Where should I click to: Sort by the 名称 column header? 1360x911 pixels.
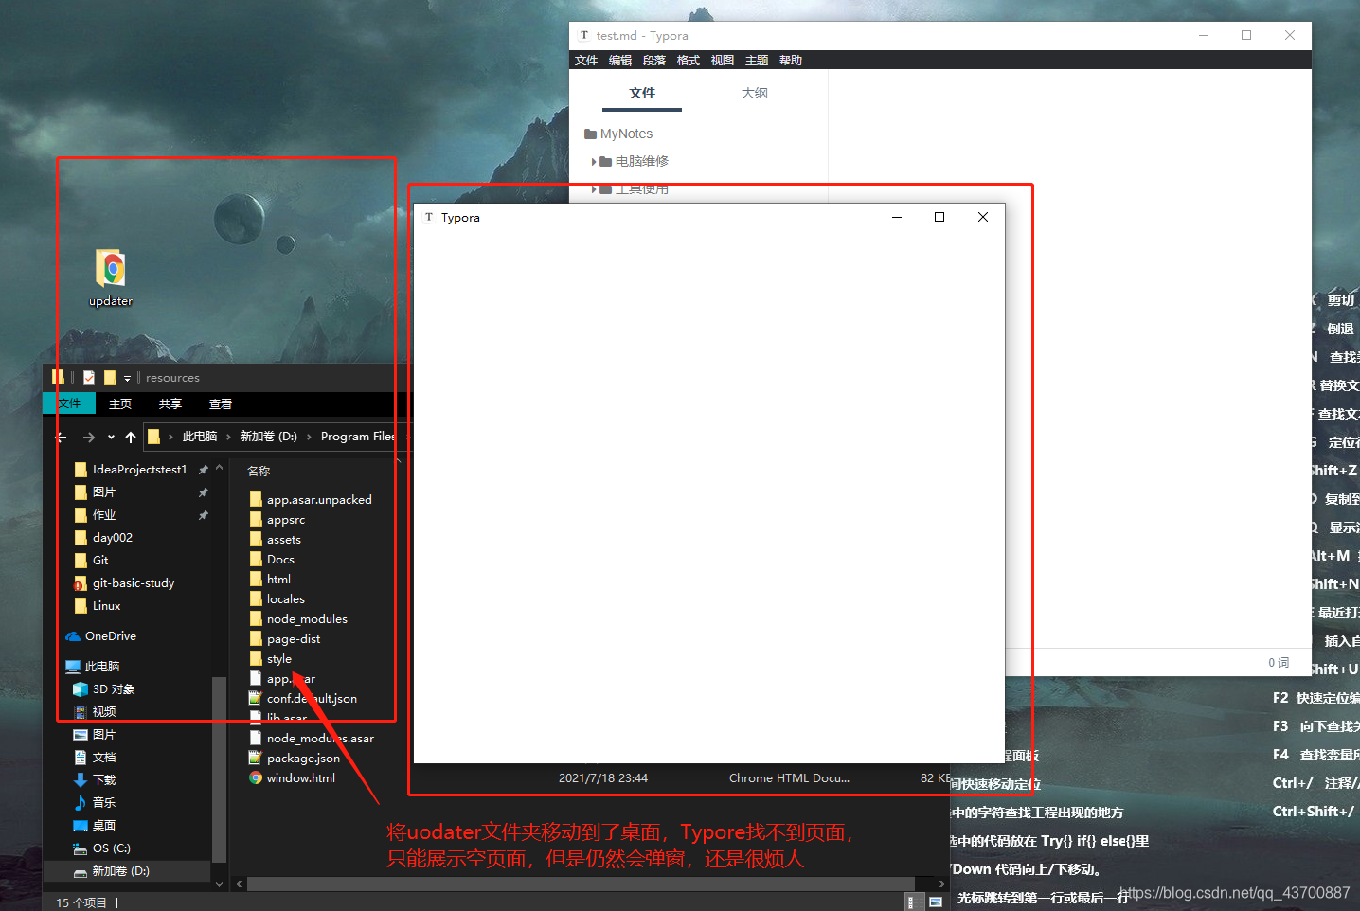tap(259, 471)
